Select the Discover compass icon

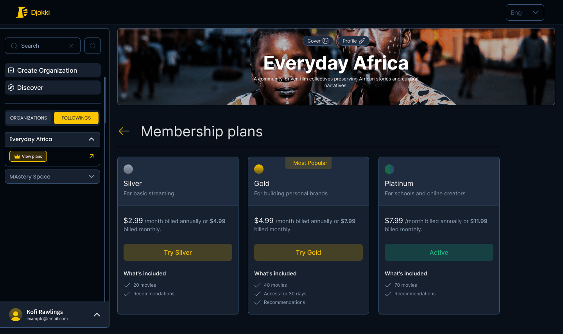pos(11,88)
